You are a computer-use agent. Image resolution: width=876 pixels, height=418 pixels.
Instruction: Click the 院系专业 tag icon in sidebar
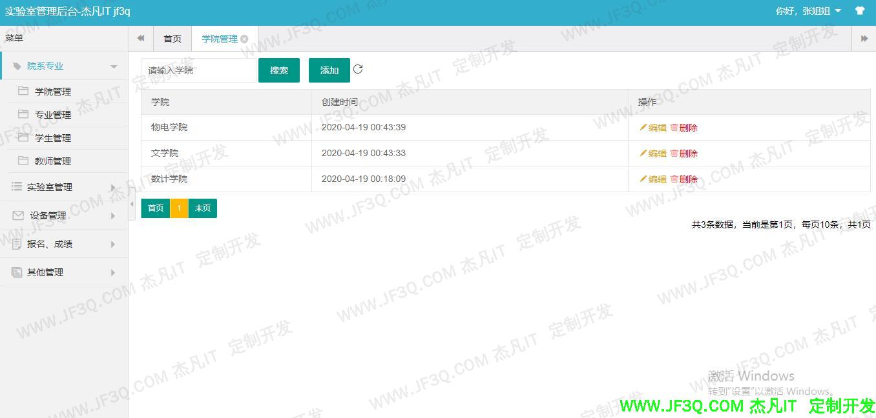16,65
